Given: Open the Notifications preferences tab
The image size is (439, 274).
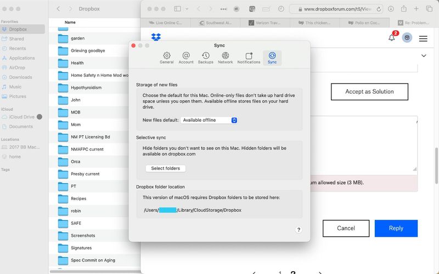Looking at the screenshot, I should 249,58.
